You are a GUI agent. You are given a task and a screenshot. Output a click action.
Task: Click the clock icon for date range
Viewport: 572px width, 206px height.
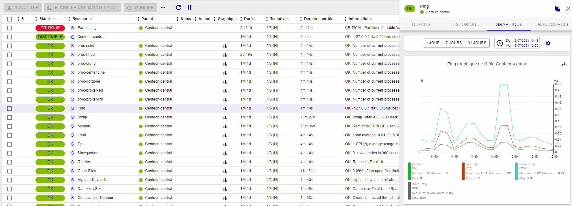[x=500, y=43]
